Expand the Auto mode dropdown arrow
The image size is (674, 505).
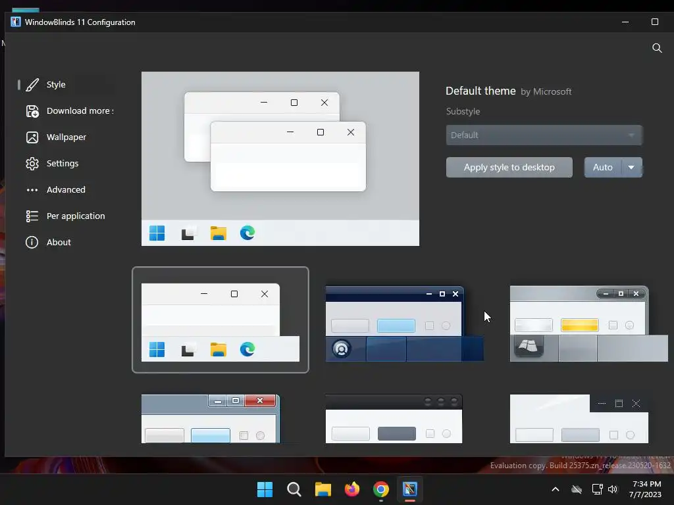tap(631, 168)
